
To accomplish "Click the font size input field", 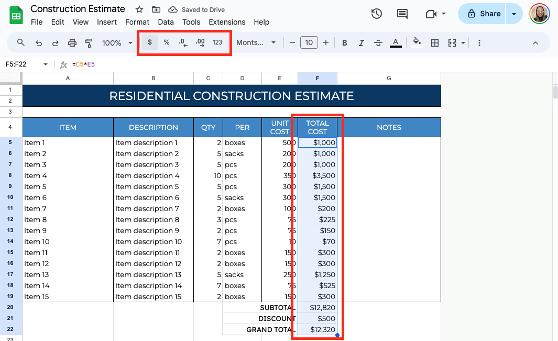I will [309, 43].
